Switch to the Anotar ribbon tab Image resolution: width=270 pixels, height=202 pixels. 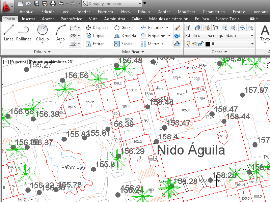tap(48, 19)
